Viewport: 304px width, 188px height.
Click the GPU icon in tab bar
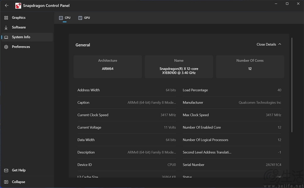point(80,18)
